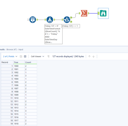Viewport: 128px width, 126px height.
Task: Select the Count cell for year 1901
Action: (31, 69)
